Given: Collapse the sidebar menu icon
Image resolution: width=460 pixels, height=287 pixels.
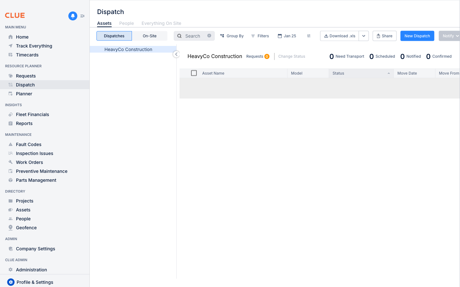Looking at the screenshot, I should 82,16.
